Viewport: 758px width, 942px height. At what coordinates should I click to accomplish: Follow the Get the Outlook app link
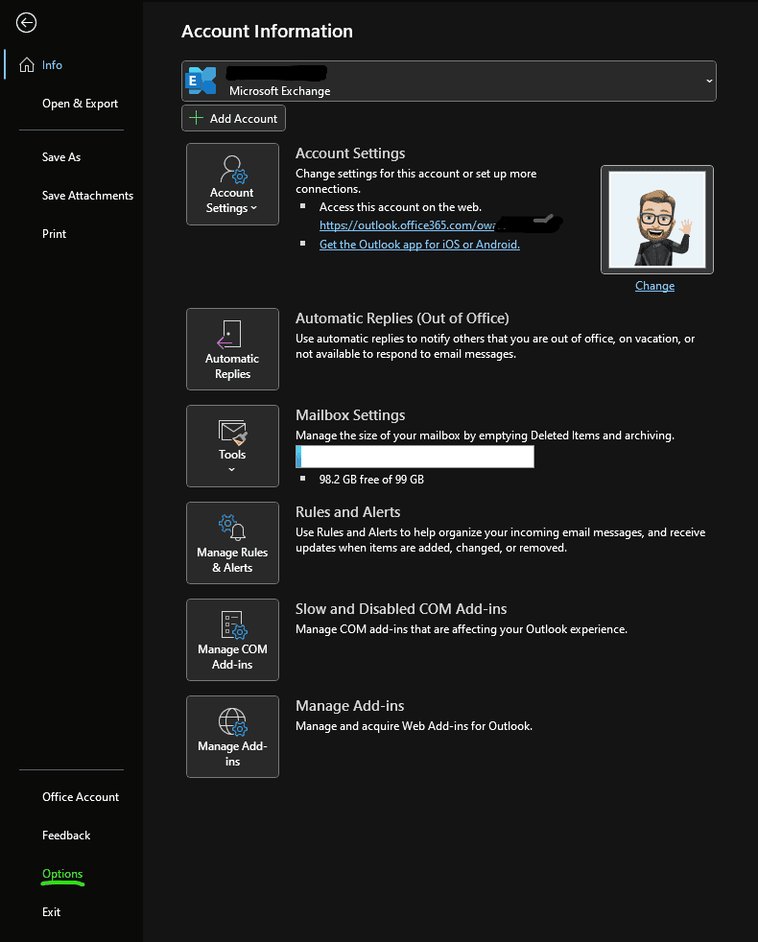tap(419, 245)
